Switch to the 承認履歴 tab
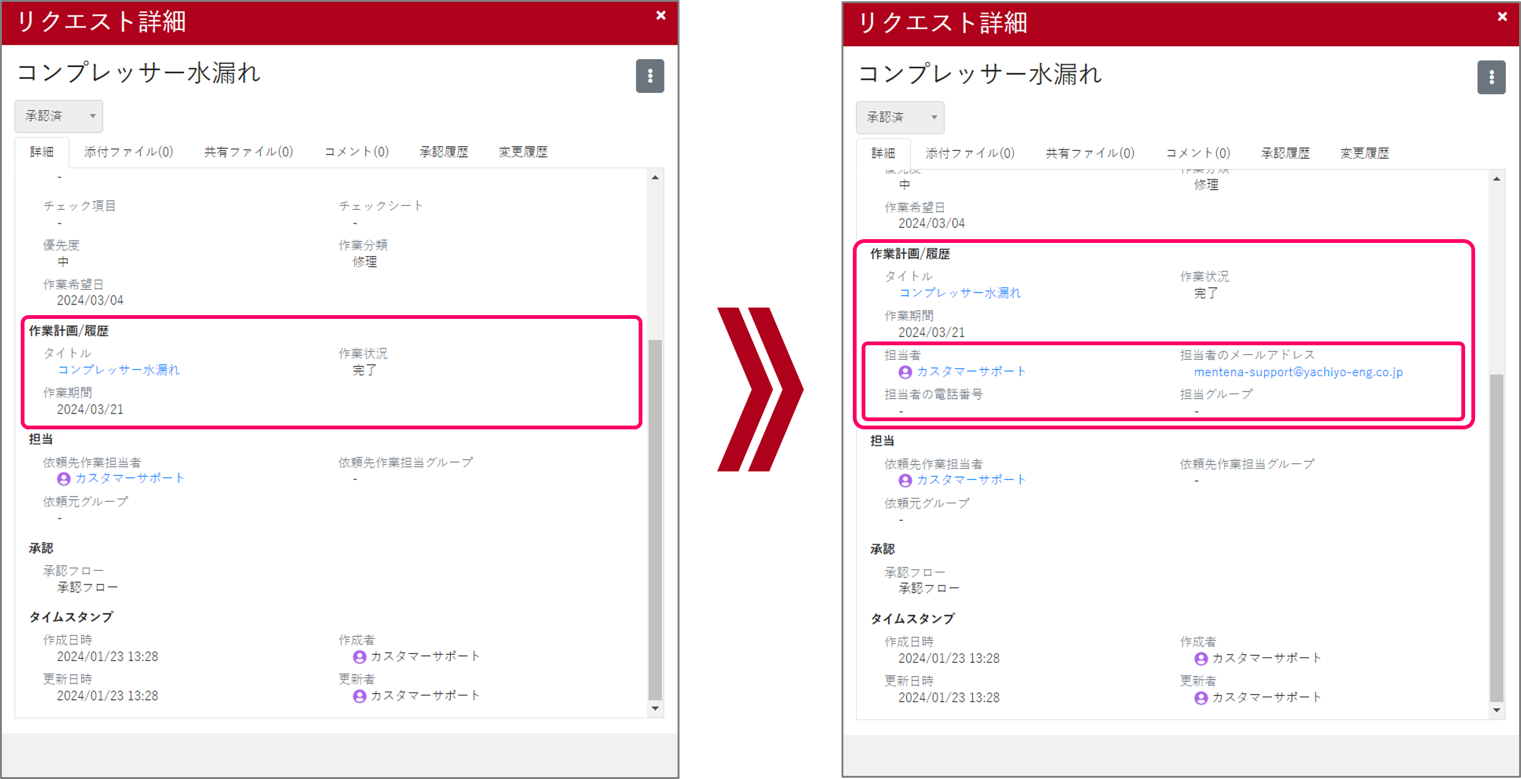Image resolution: width=1521 pixels, height=779 pixels. [x=444, y=151]
